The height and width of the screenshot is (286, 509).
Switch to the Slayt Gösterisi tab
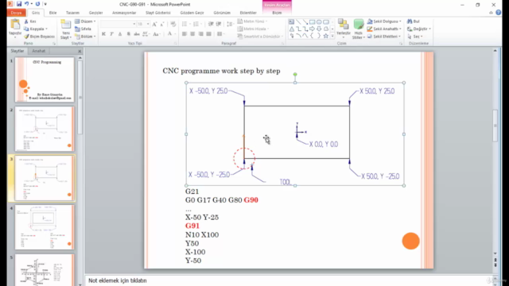pyautogui.click(x=158, y=13)
